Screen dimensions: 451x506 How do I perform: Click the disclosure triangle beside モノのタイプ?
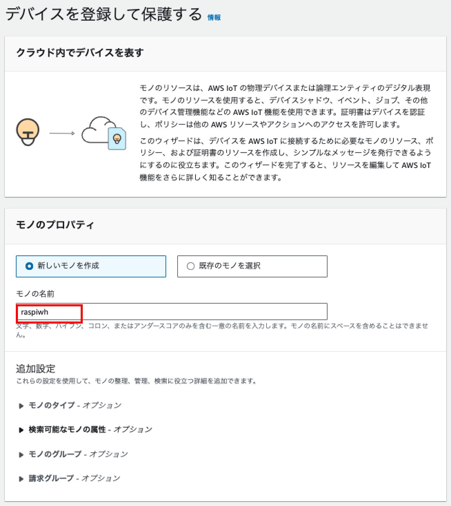coord(21,405)
